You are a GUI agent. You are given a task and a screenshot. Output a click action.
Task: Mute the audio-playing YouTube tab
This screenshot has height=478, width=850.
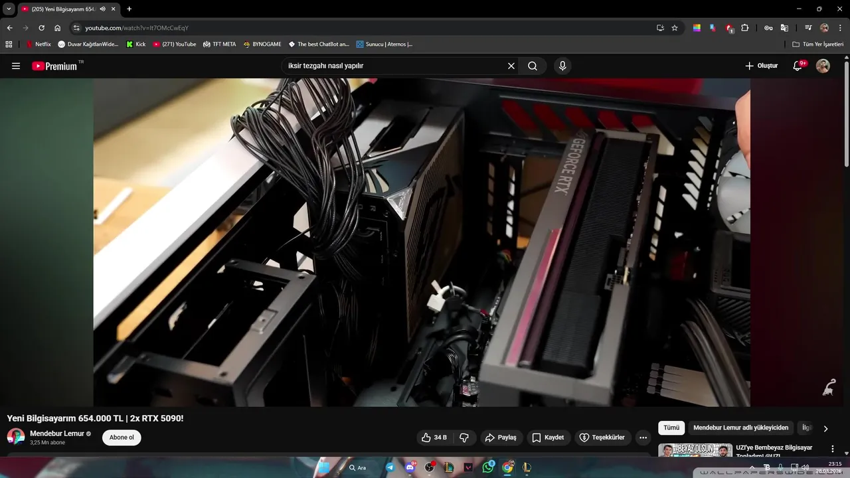point(102,9)
